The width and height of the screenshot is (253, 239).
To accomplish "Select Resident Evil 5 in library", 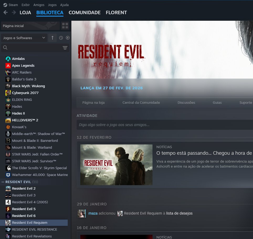I will point(34,209).
